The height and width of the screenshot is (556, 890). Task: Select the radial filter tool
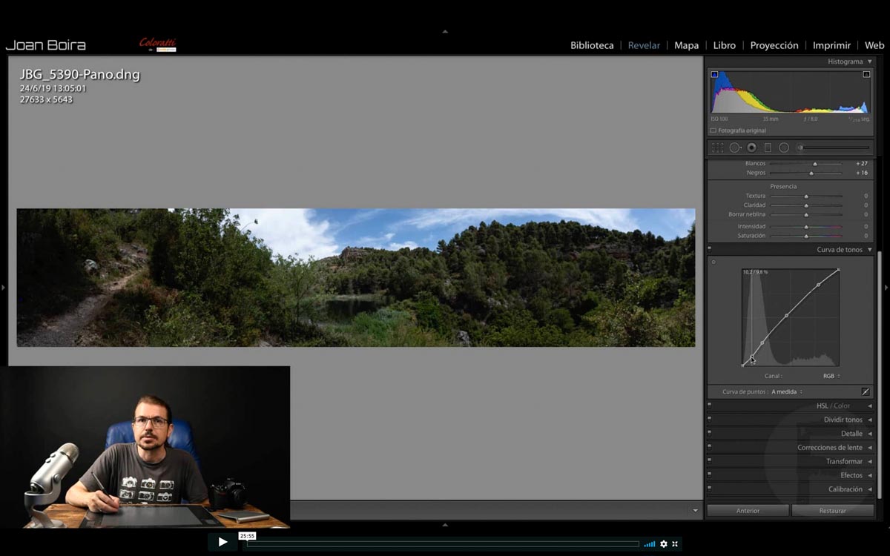(784, 148)
